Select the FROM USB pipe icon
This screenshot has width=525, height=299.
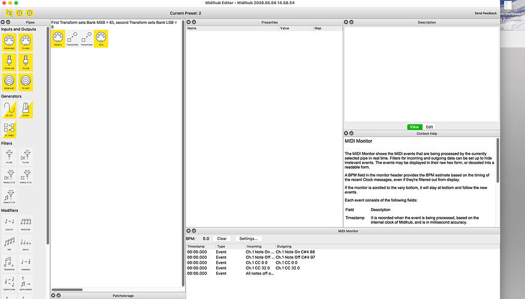tap(9, 62)
